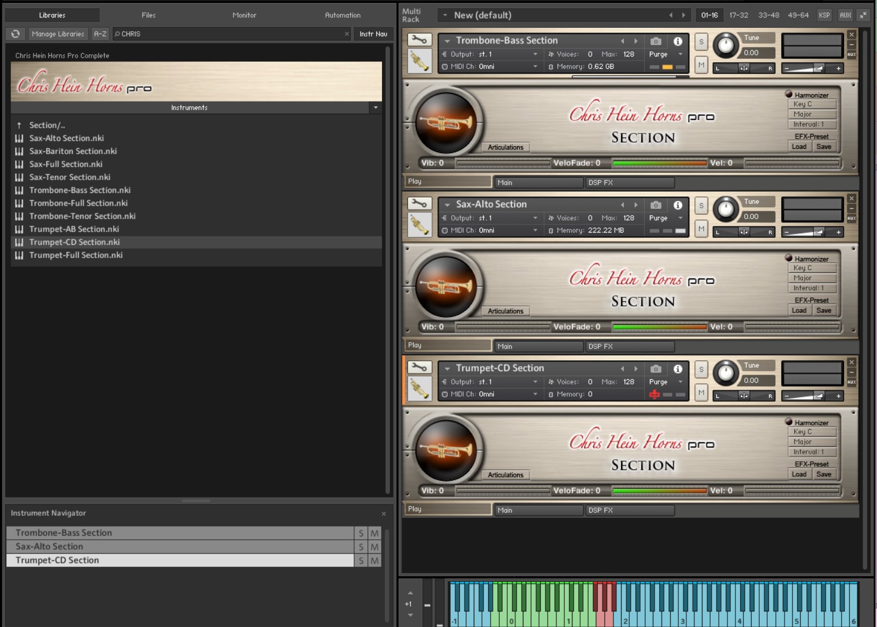This screenshot has width=877, height=627.
Task: Open the library Instruments dropdown arrow
Action: coord(376,107)
